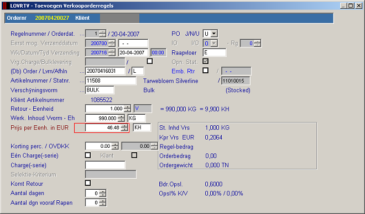Click the Selektie-Kriterium field
This screenshot has width=365, height=214.
tap(111, 174)
